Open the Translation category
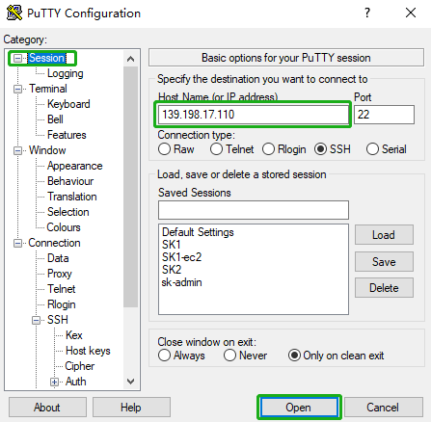This screenshot has height=422, width=431. [72, 197]
